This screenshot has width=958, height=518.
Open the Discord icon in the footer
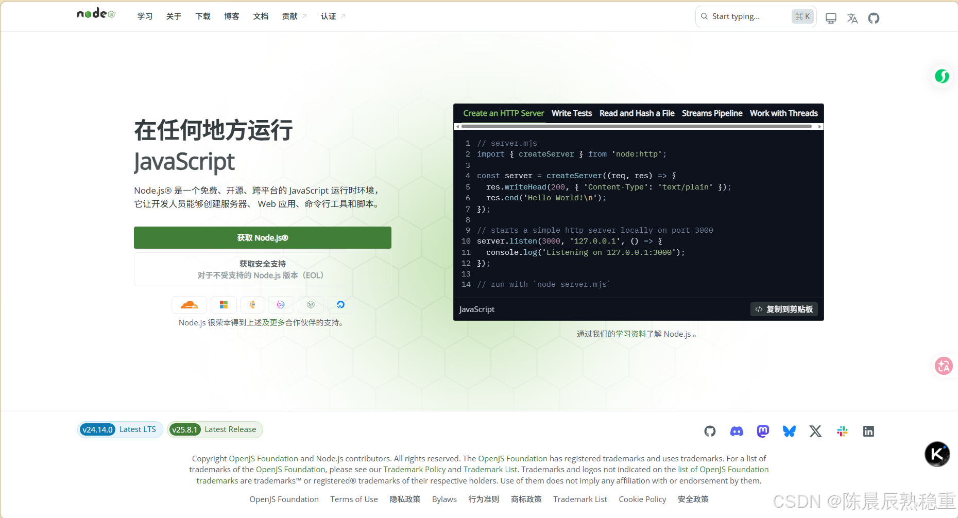pyautogui.click(x=737, y=431)
